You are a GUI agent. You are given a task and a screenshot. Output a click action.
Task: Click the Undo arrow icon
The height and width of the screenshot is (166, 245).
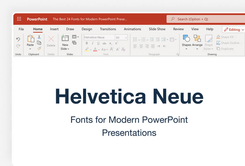pos(18,39)
